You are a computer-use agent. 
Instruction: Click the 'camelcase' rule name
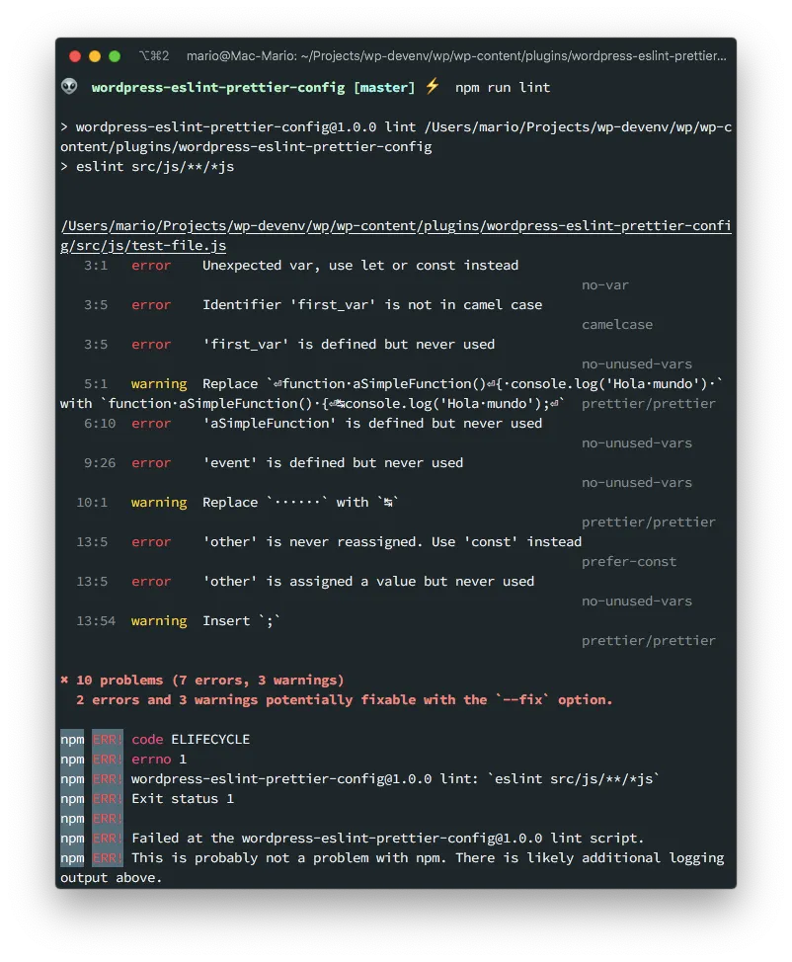(617, 325)
